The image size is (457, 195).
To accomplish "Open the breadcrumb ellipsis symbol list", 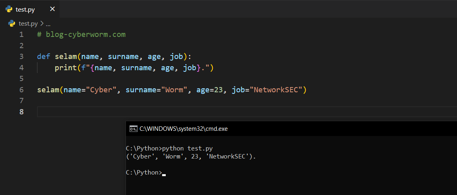I will pos(48,24).
